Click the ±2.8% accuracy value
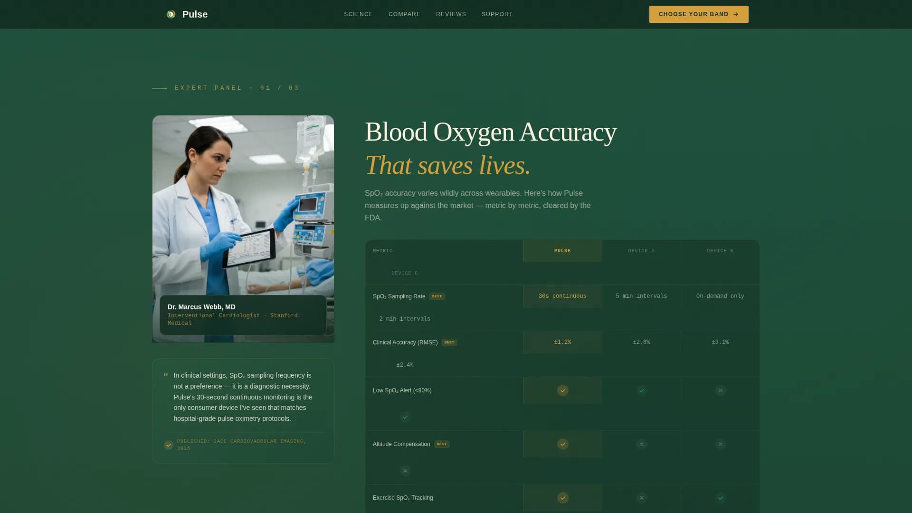The image size is (912, 513). pyautogui.click(x=641, y=342)
